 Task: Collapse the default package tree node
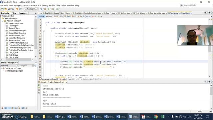2,21
